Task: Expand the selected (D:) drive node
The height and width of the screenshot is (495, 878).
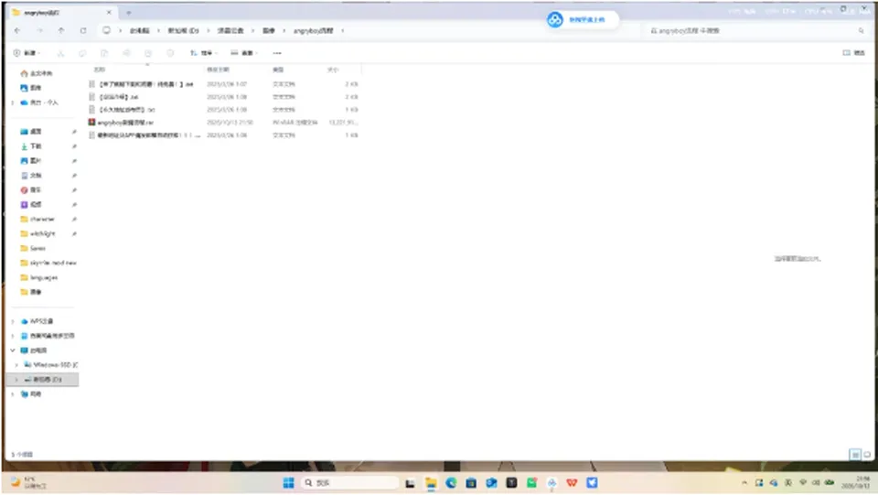Action: point(16,380)
